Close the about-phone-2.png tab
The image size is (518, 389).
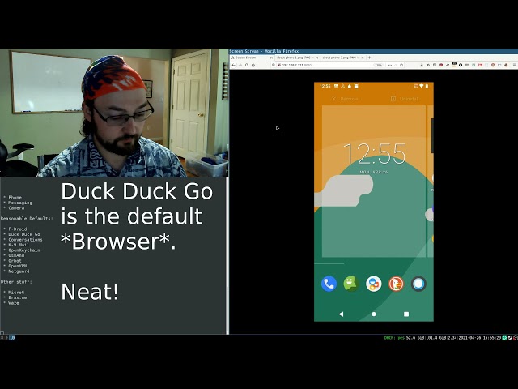(363, 58)
